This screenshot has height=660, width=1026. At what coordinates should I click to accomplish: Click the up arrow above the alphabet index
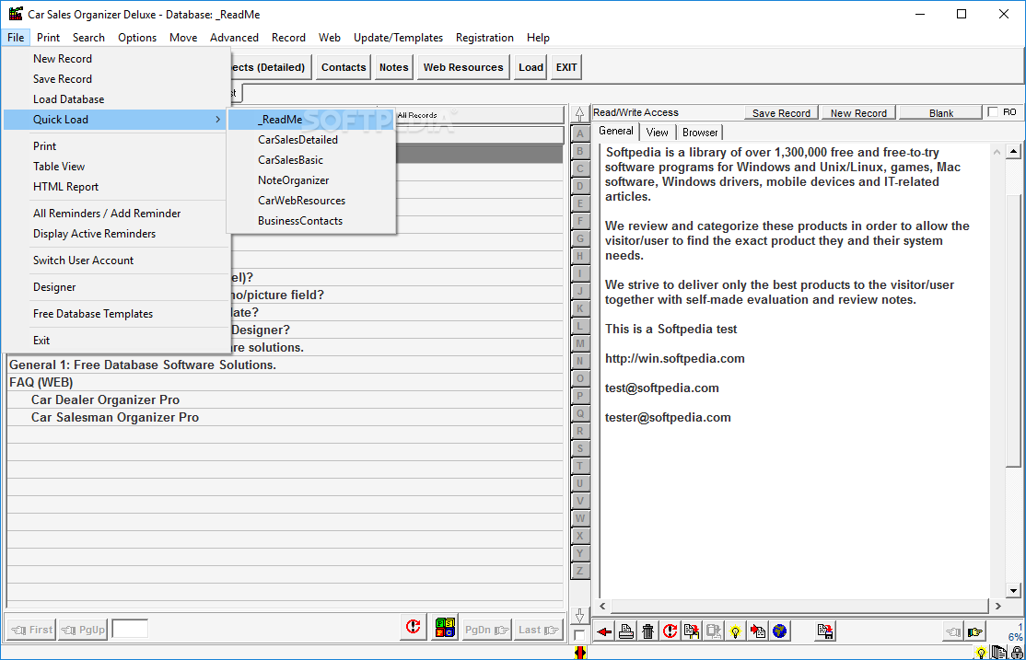579,114
